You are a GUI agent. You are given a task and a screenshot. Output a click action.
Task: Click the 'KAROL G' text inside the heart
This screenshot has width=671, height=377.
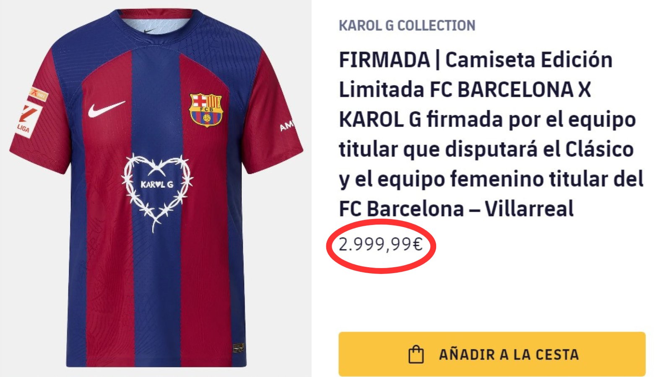tap(157, 184)
